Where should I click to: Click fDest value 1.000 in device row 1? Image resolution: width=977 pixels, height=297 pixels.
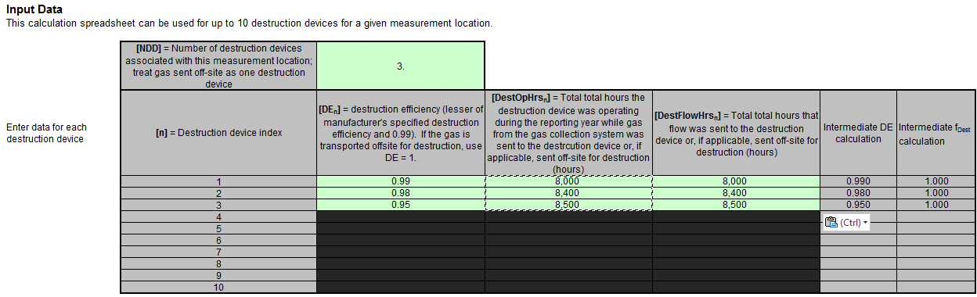(936, 181)
